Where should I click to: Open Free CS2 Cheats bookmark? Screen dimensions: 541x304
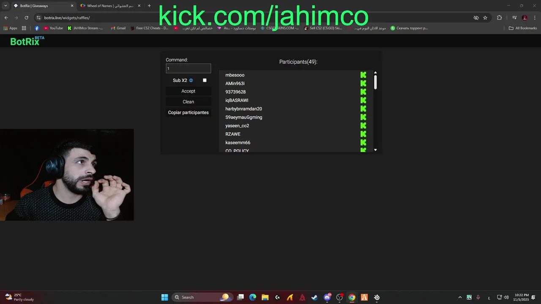(149, 28)
